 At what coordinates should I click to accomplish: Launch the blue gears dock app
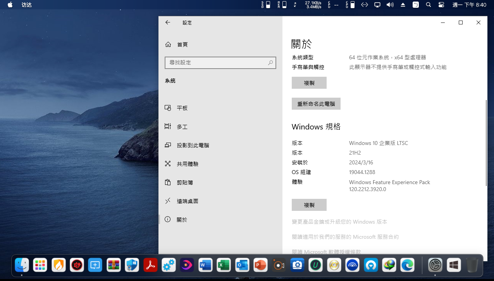click(169, 265)
